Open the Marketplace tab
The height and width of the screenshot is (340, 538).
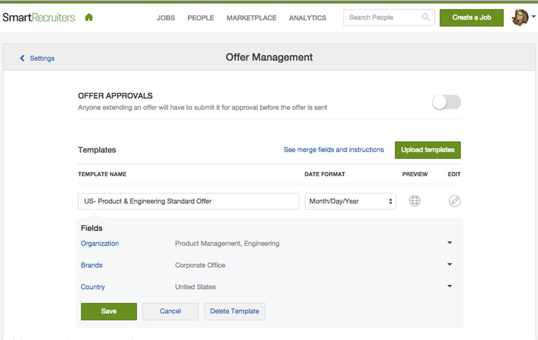pyautogui.click(x=251, y=18)
